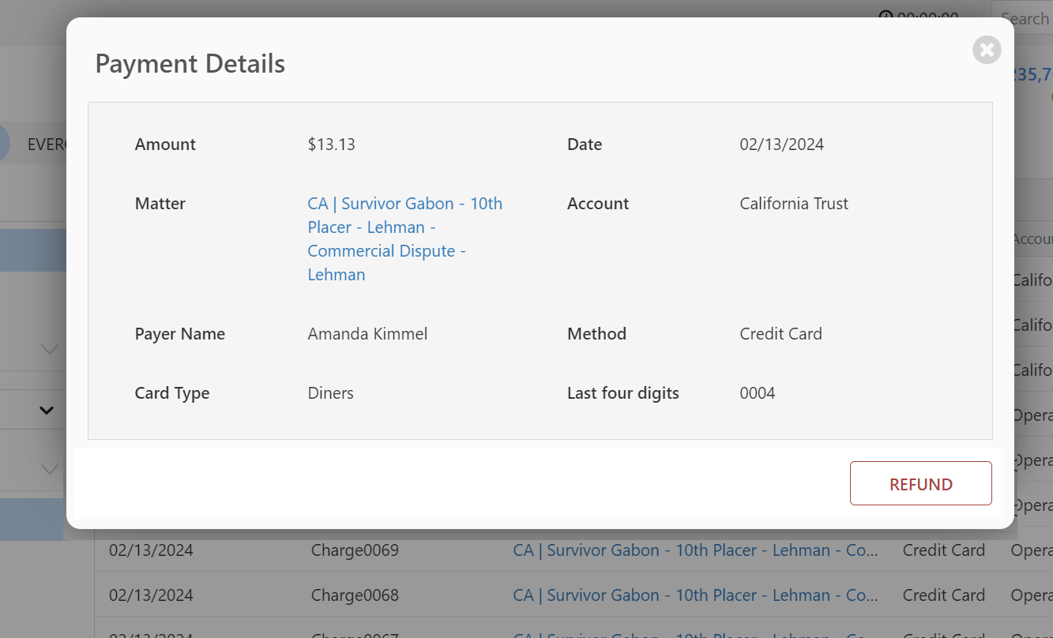Sort by the Account column header

click(x=1032, y=239)
